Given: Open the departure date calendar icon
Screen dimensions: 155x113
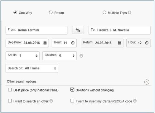Looking at the screenshot, I should [45, 43].
